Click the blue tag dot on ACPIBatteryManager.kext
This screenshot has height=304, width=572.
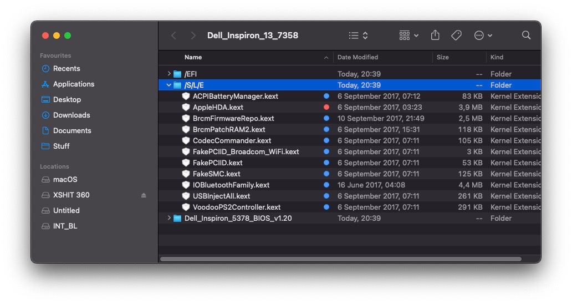(x=326, y=96)
